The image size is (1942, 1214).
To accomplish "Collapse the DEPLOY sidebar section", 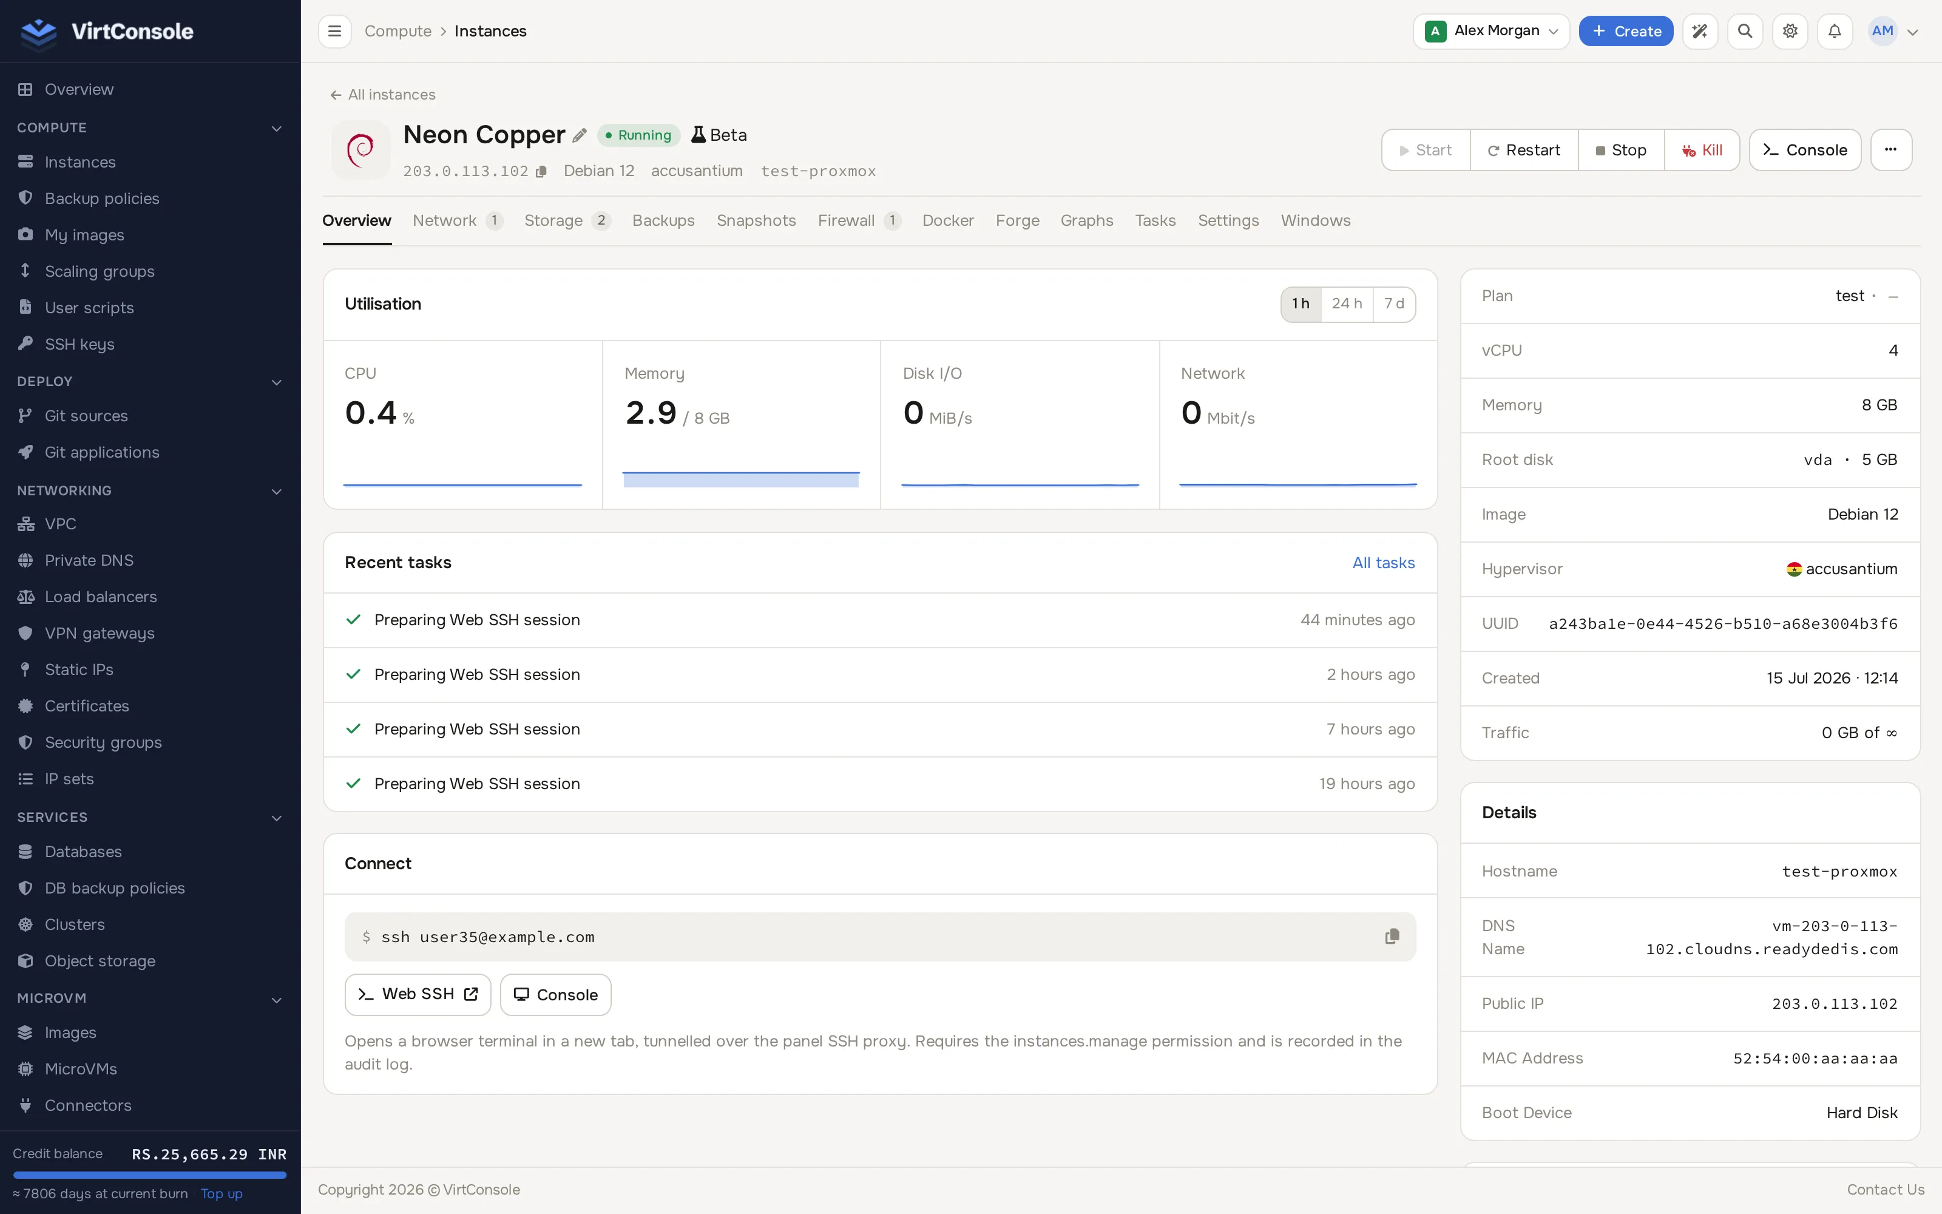I will click(x=276, y=382).
